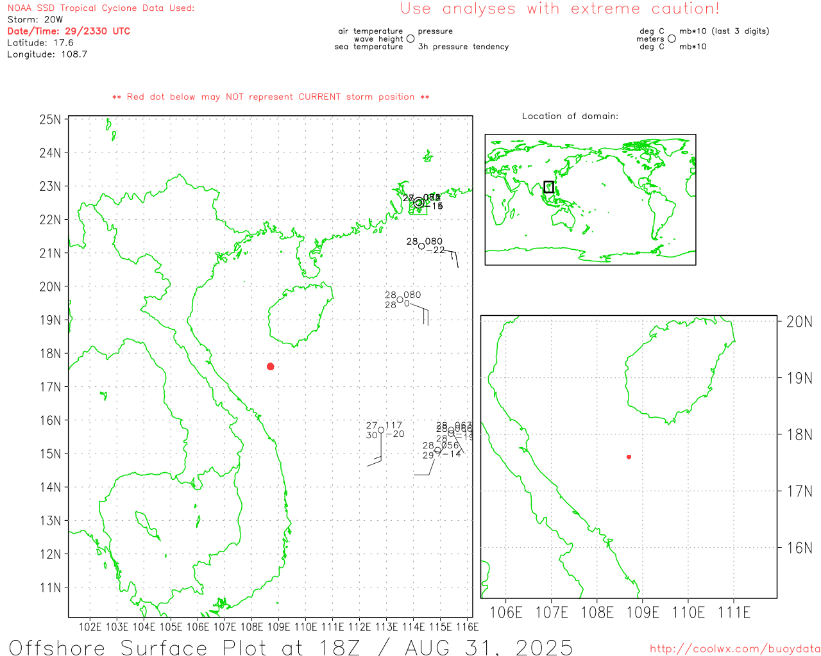The height and width of the screenshot is (656, 821).
Task: Click the 109E label on the main map axis
Action: point(278,627)
